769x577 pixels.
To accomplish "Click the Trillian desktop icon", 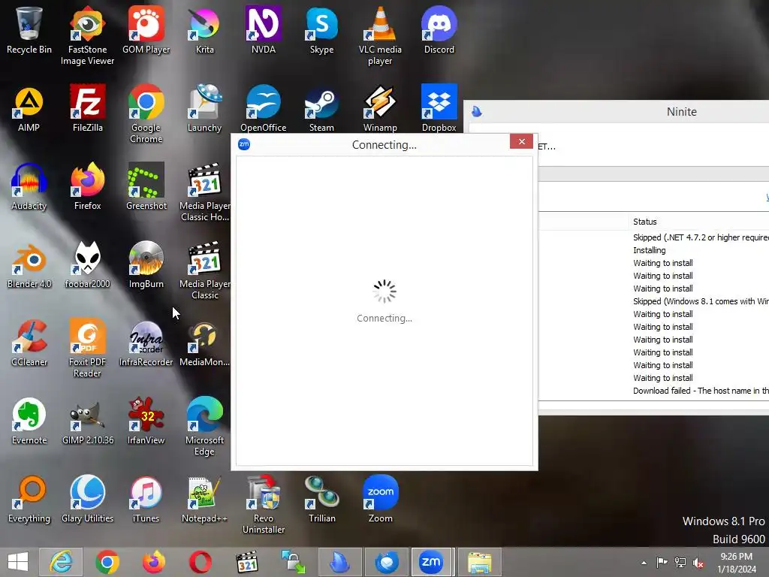I will tap(321, 499).
